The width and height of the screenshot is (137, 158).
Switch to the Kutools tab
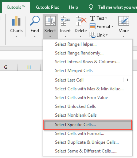click(16, 7)
